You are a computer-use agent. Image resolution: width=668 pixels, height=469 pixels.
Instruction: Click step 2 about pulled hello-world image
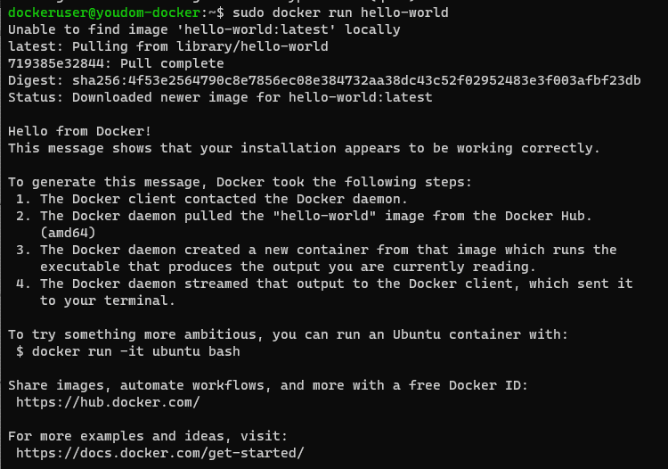304,216
